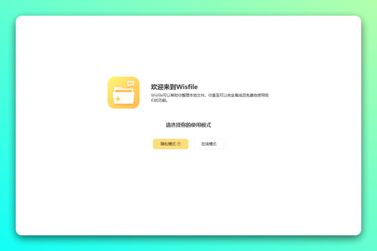The width and height of the screenshot is (377, 251).
Task: Choose 隐私模式 (privacy mode)
Action: tap(168, 144)
